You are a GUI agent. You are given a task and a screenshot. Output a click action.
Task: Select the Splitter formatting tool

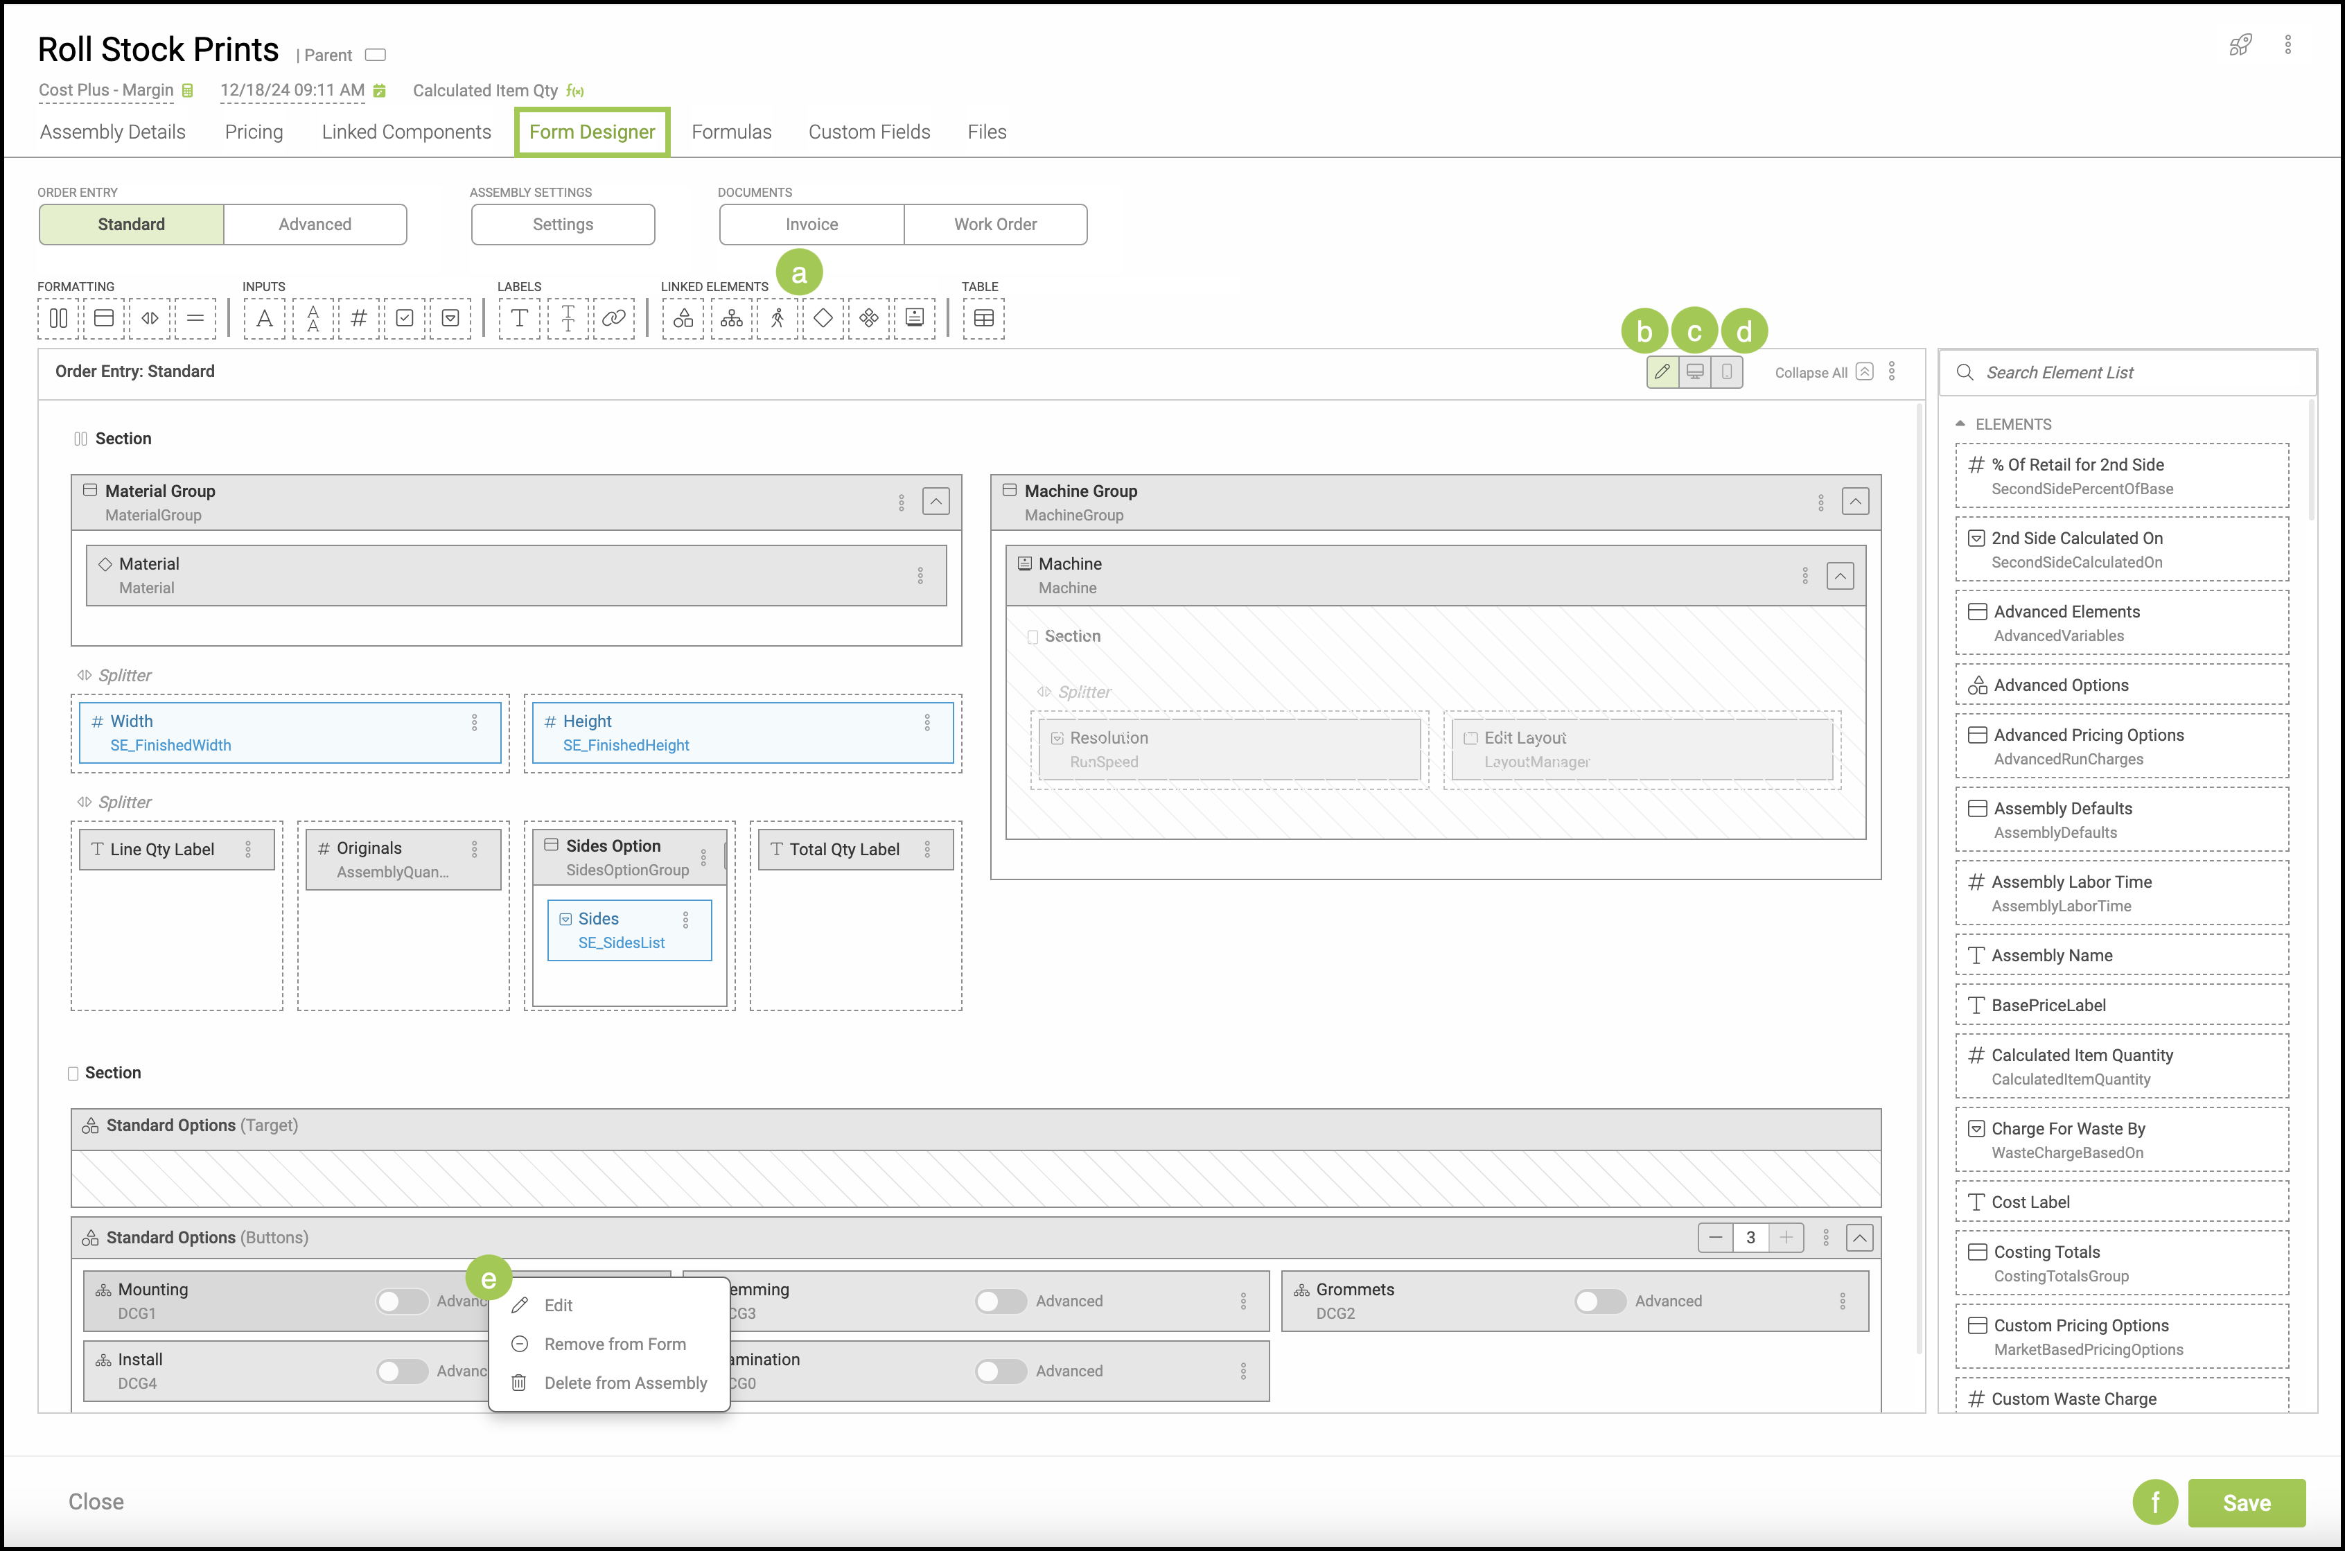(150, 319)
